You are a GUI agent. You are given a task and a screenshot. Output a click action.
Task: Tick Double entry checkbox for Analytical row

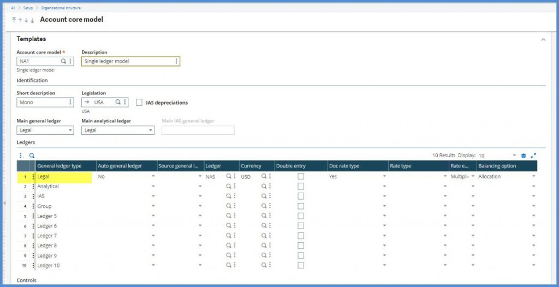(x=301, y=187)
